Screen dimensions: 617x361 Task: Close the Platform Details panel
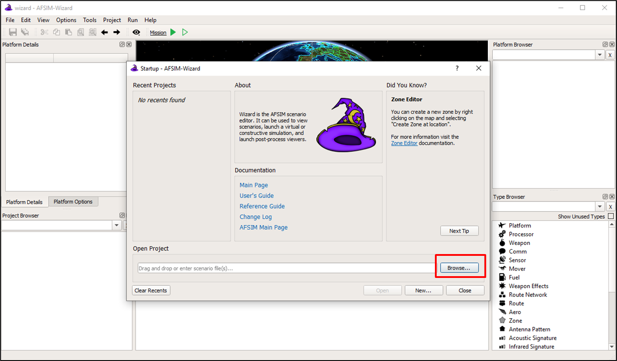coord(129,45)
